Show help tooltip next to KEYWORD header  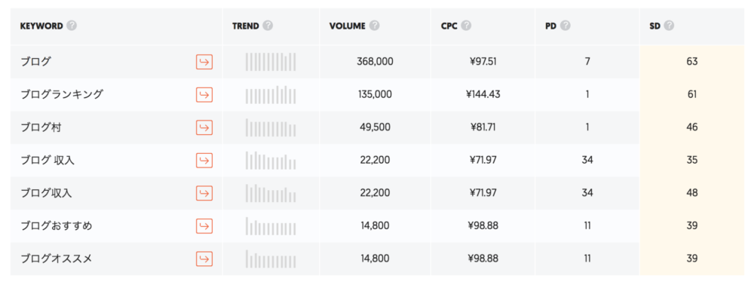pos(72,26)
